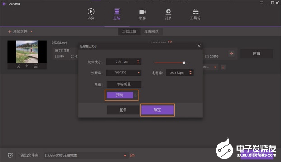Click the MP4 format icon in source info

coord(57,57)
